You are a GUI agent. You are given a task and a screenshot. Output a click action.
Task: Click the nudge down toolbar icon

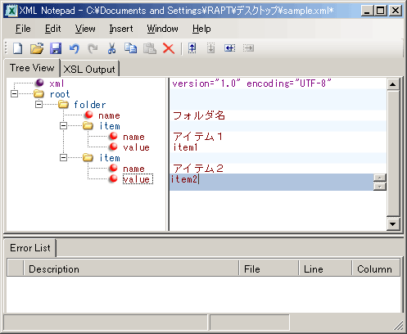[210, 48]
